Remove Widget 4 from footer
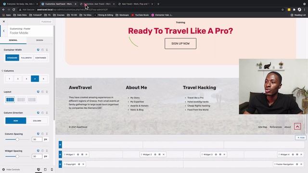 (301, 155)
